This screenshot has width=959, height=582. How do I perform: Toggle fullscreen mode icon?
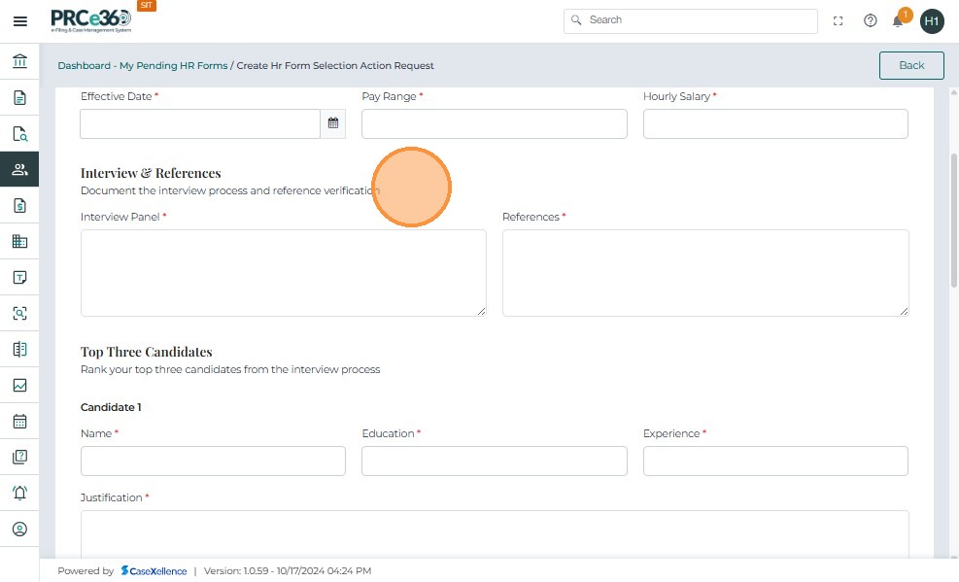[x=839, y=20]
